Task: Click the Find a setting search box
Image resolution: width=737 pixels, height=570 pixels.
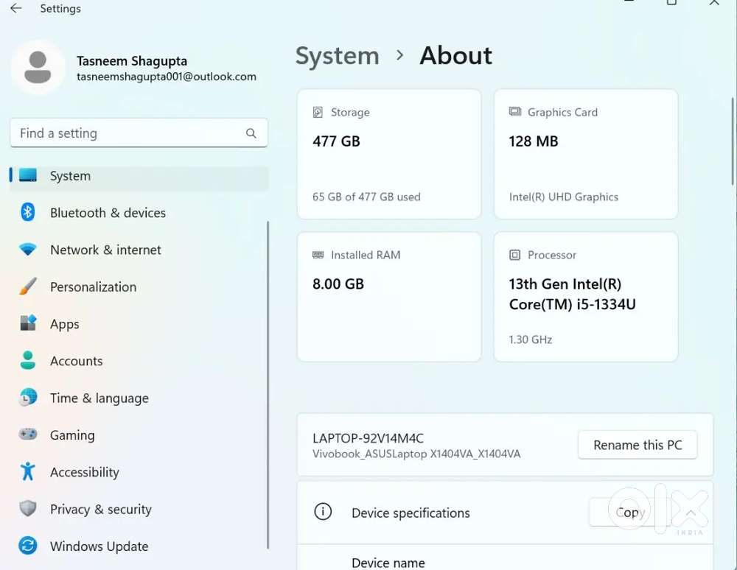Action: click(x=129, y=133)
